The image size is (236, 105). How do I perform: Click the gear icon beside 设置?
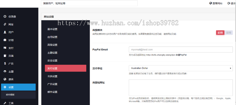point(5,87)
